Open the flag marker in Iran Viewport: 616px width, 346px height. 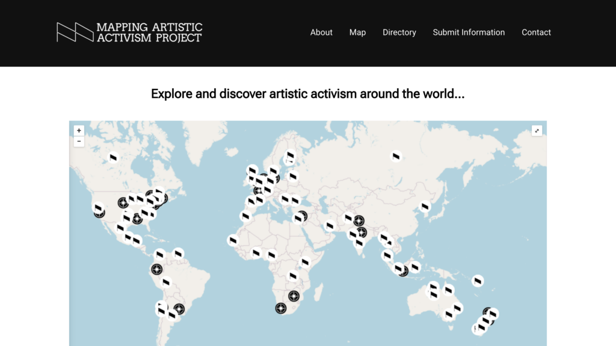click(330, 226)
